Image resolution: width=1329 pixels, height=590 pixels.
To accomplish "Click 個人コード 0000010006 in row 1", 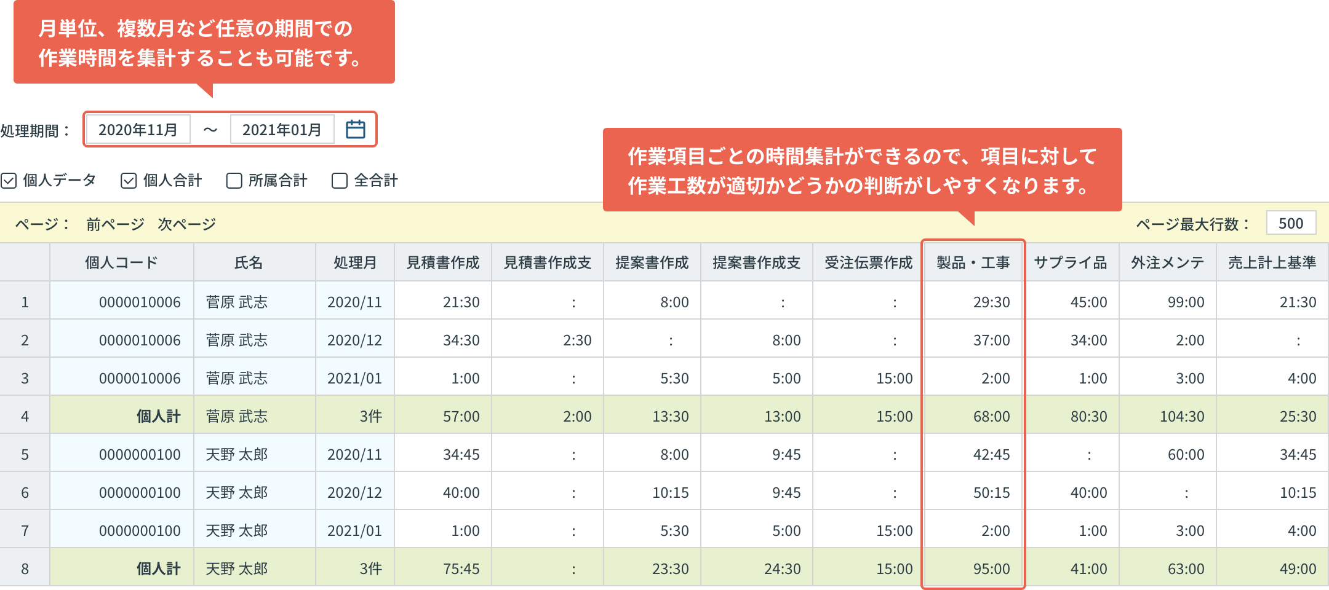I will [140, 302].
